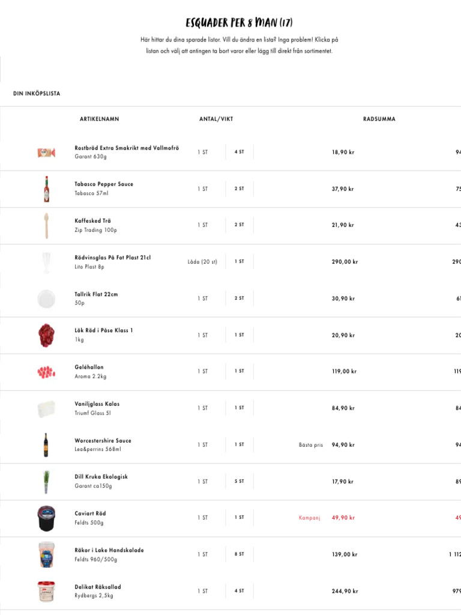
Task: Open the Caviart Röd jar image
Action: coord(46,518)
